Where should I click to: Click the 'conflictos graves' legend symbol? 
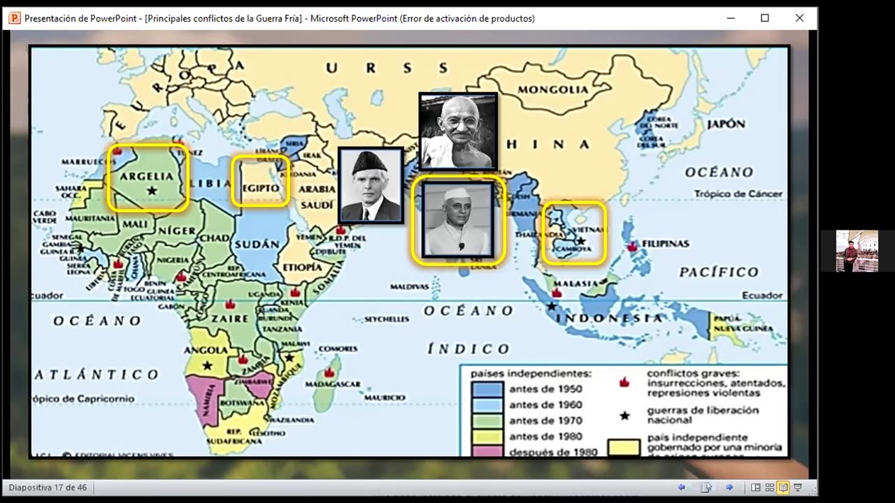coord(624,382)
